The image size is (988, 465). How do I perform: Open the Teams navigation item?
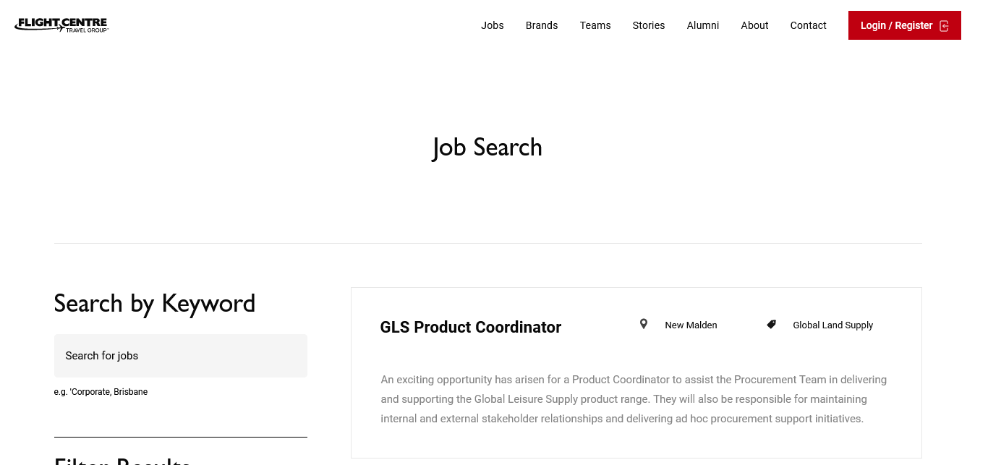595,25
